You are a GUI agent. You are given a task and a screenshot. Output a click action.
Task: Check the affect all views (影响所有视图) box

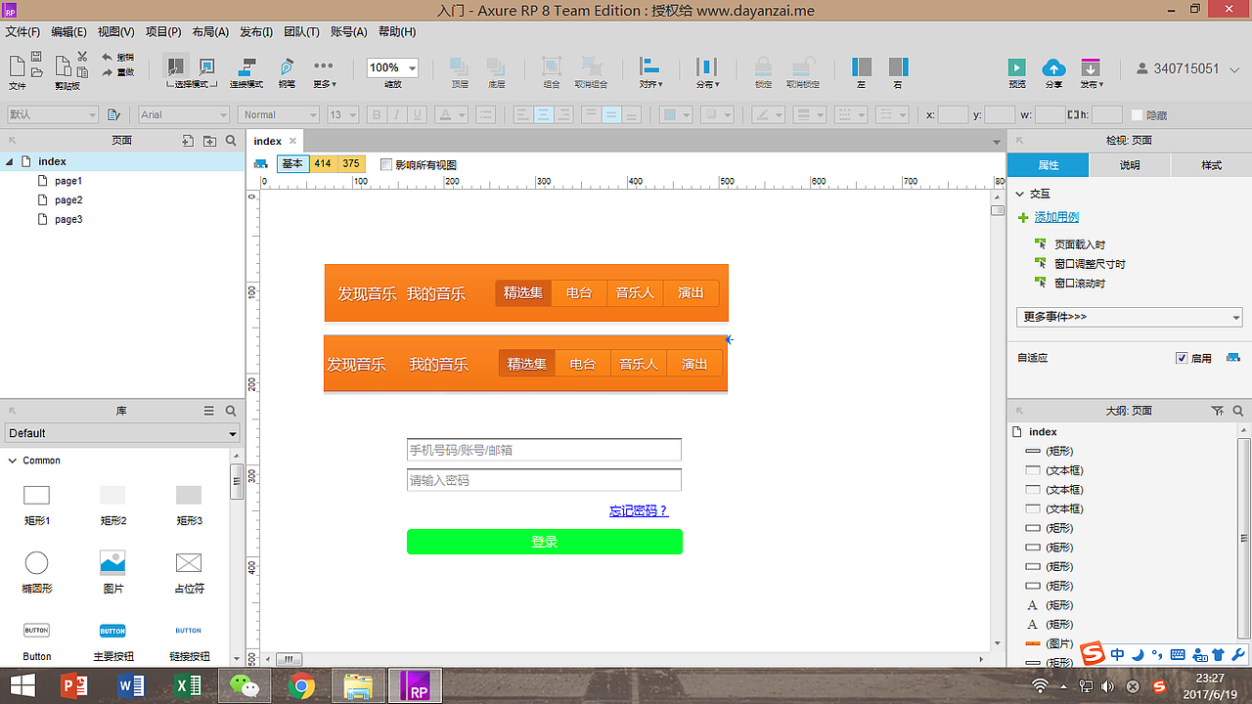click(x=386, y=164)
